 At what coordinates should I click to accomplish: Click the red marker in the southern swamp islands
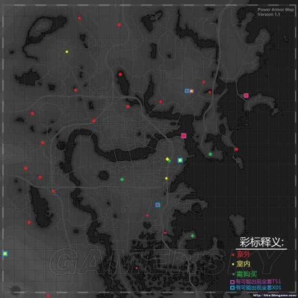coord(137,268)
